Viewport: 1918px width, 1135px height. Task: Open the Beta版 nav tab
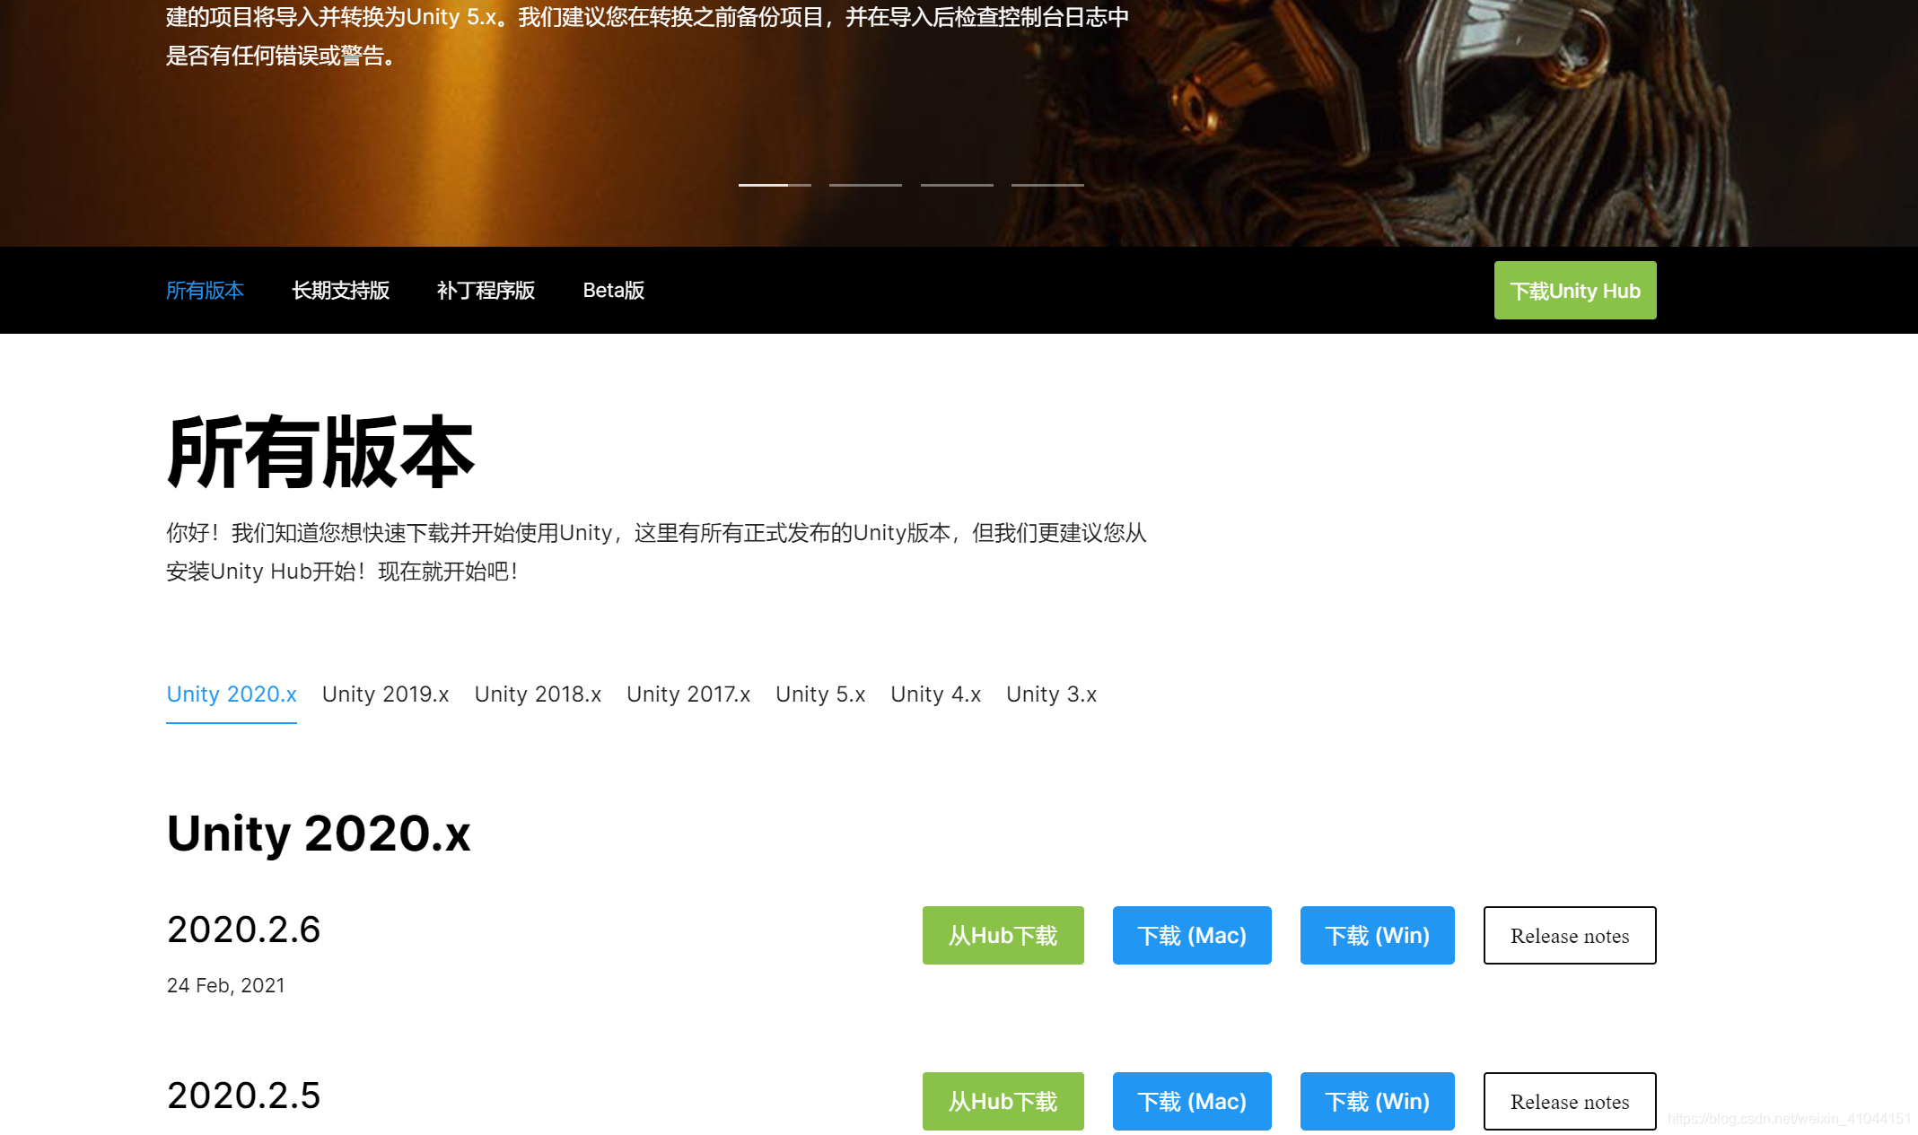click(x=614, y=291)
